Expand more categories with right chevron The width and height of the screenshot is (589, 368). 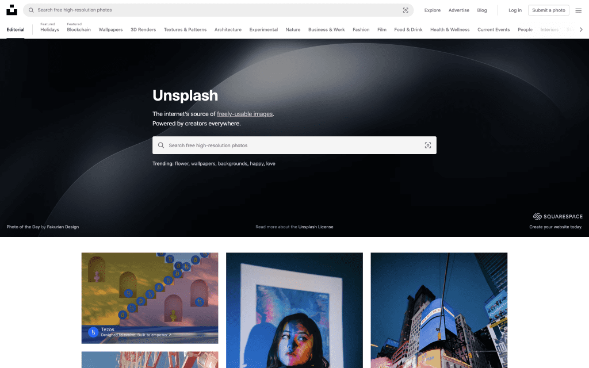[581, 30]
